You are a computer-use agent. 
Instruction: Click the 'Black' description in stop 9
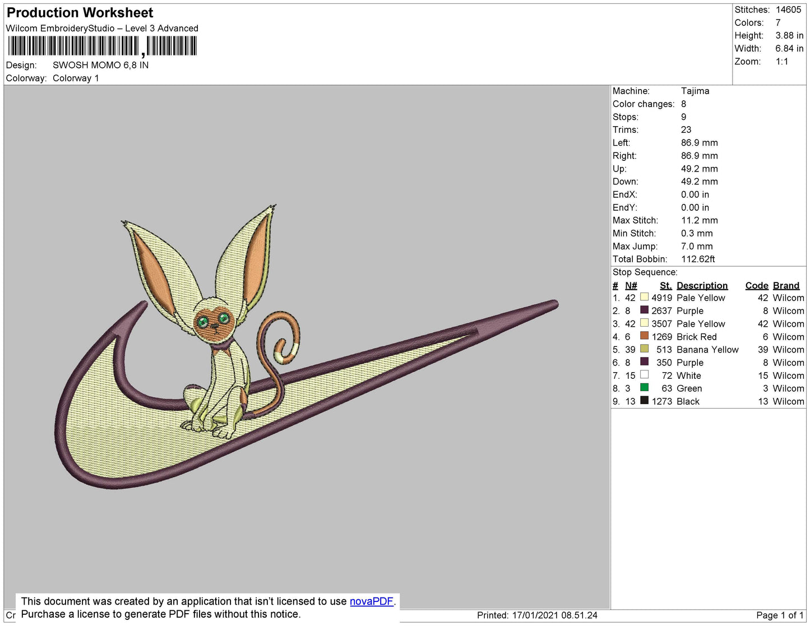pyautogui.click(x=688, y=401)
